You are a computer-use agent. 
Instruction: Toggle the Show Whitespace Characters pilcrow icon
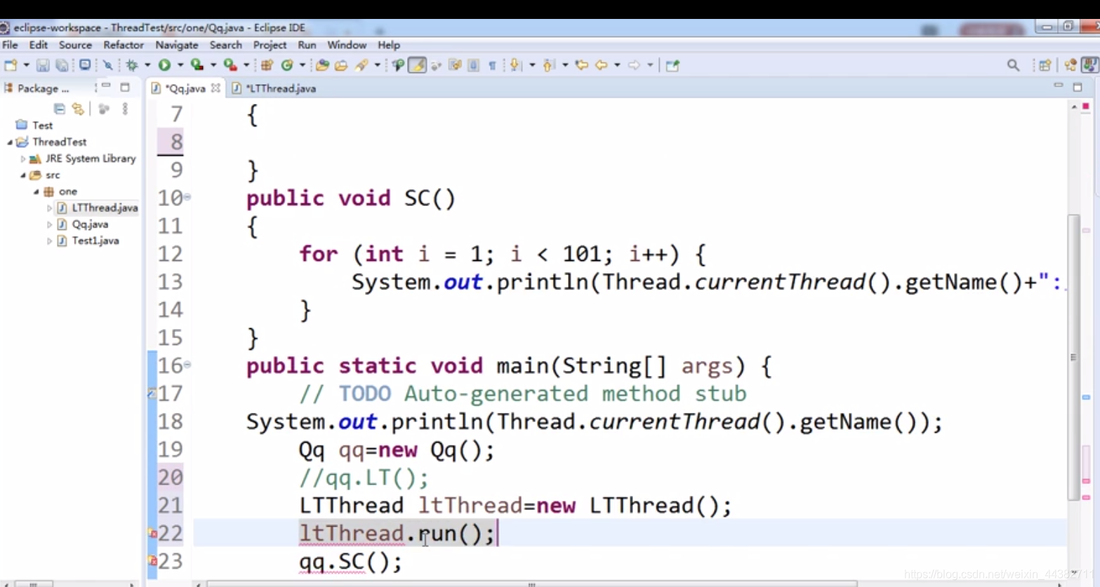pos(492,65)
